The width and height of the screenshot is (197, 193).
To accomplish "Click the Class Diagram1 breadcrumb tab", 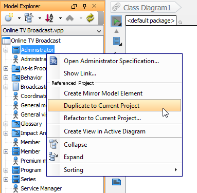I will 147,8.
